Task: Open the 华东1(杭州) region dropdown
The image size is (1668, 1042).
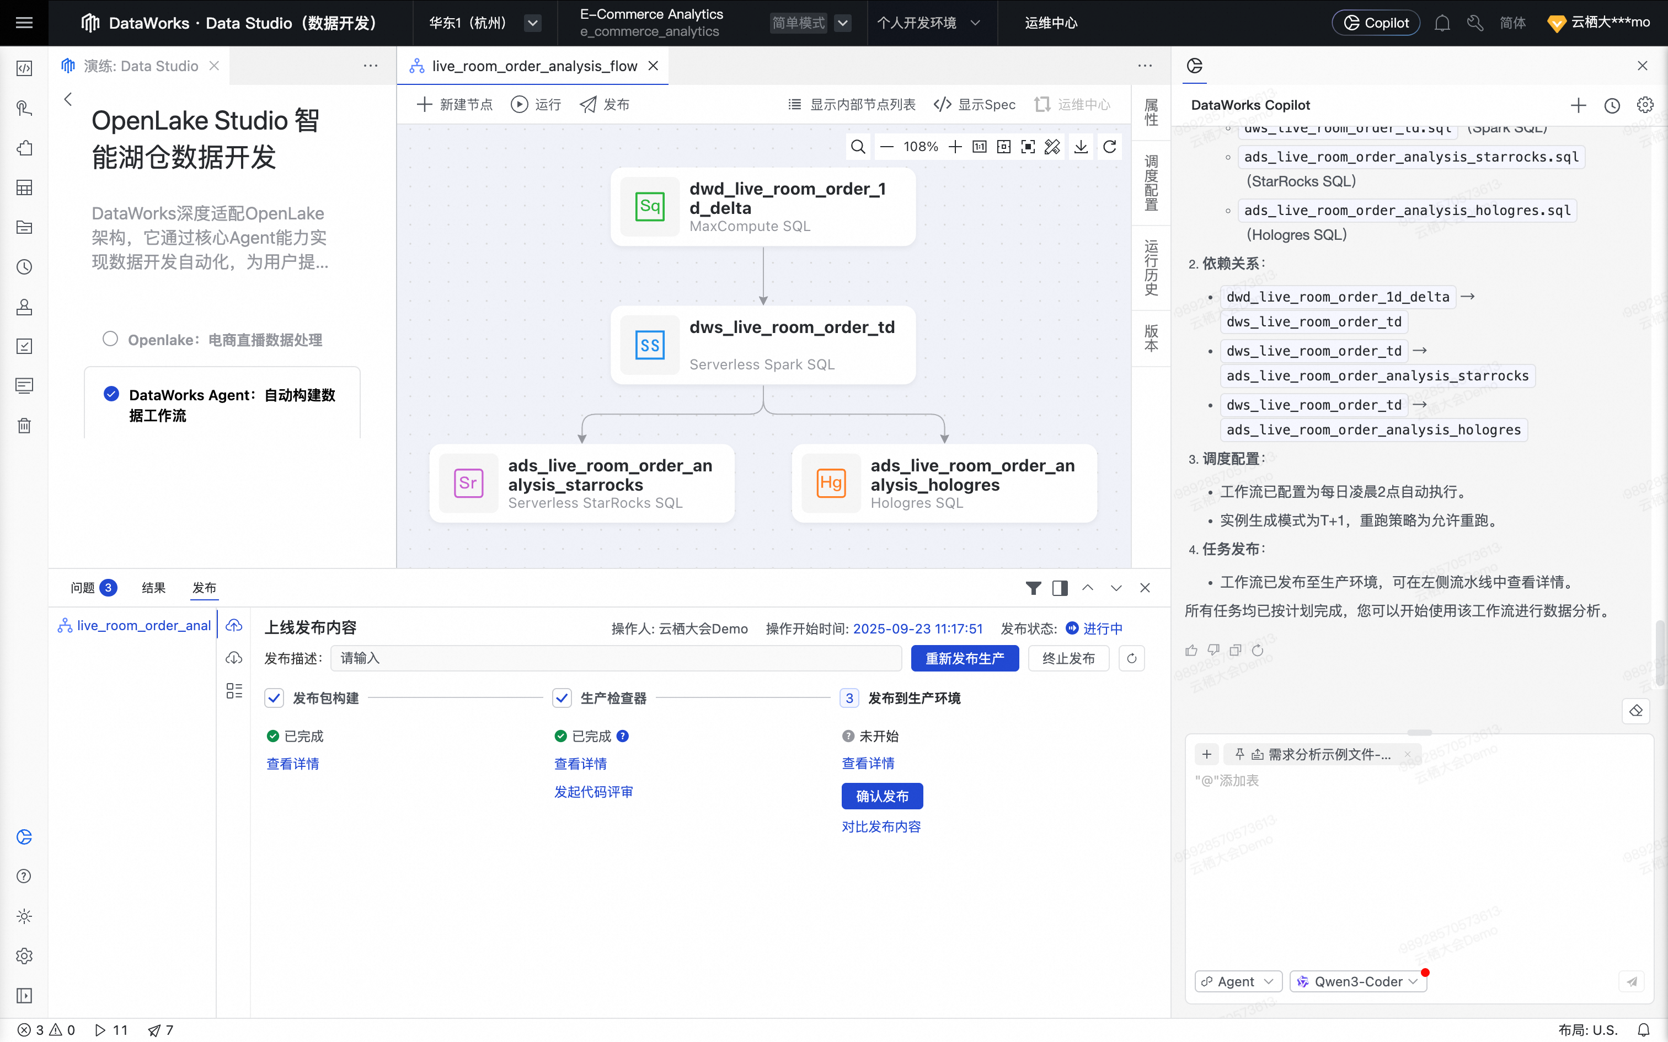Action: coord(532,23)
